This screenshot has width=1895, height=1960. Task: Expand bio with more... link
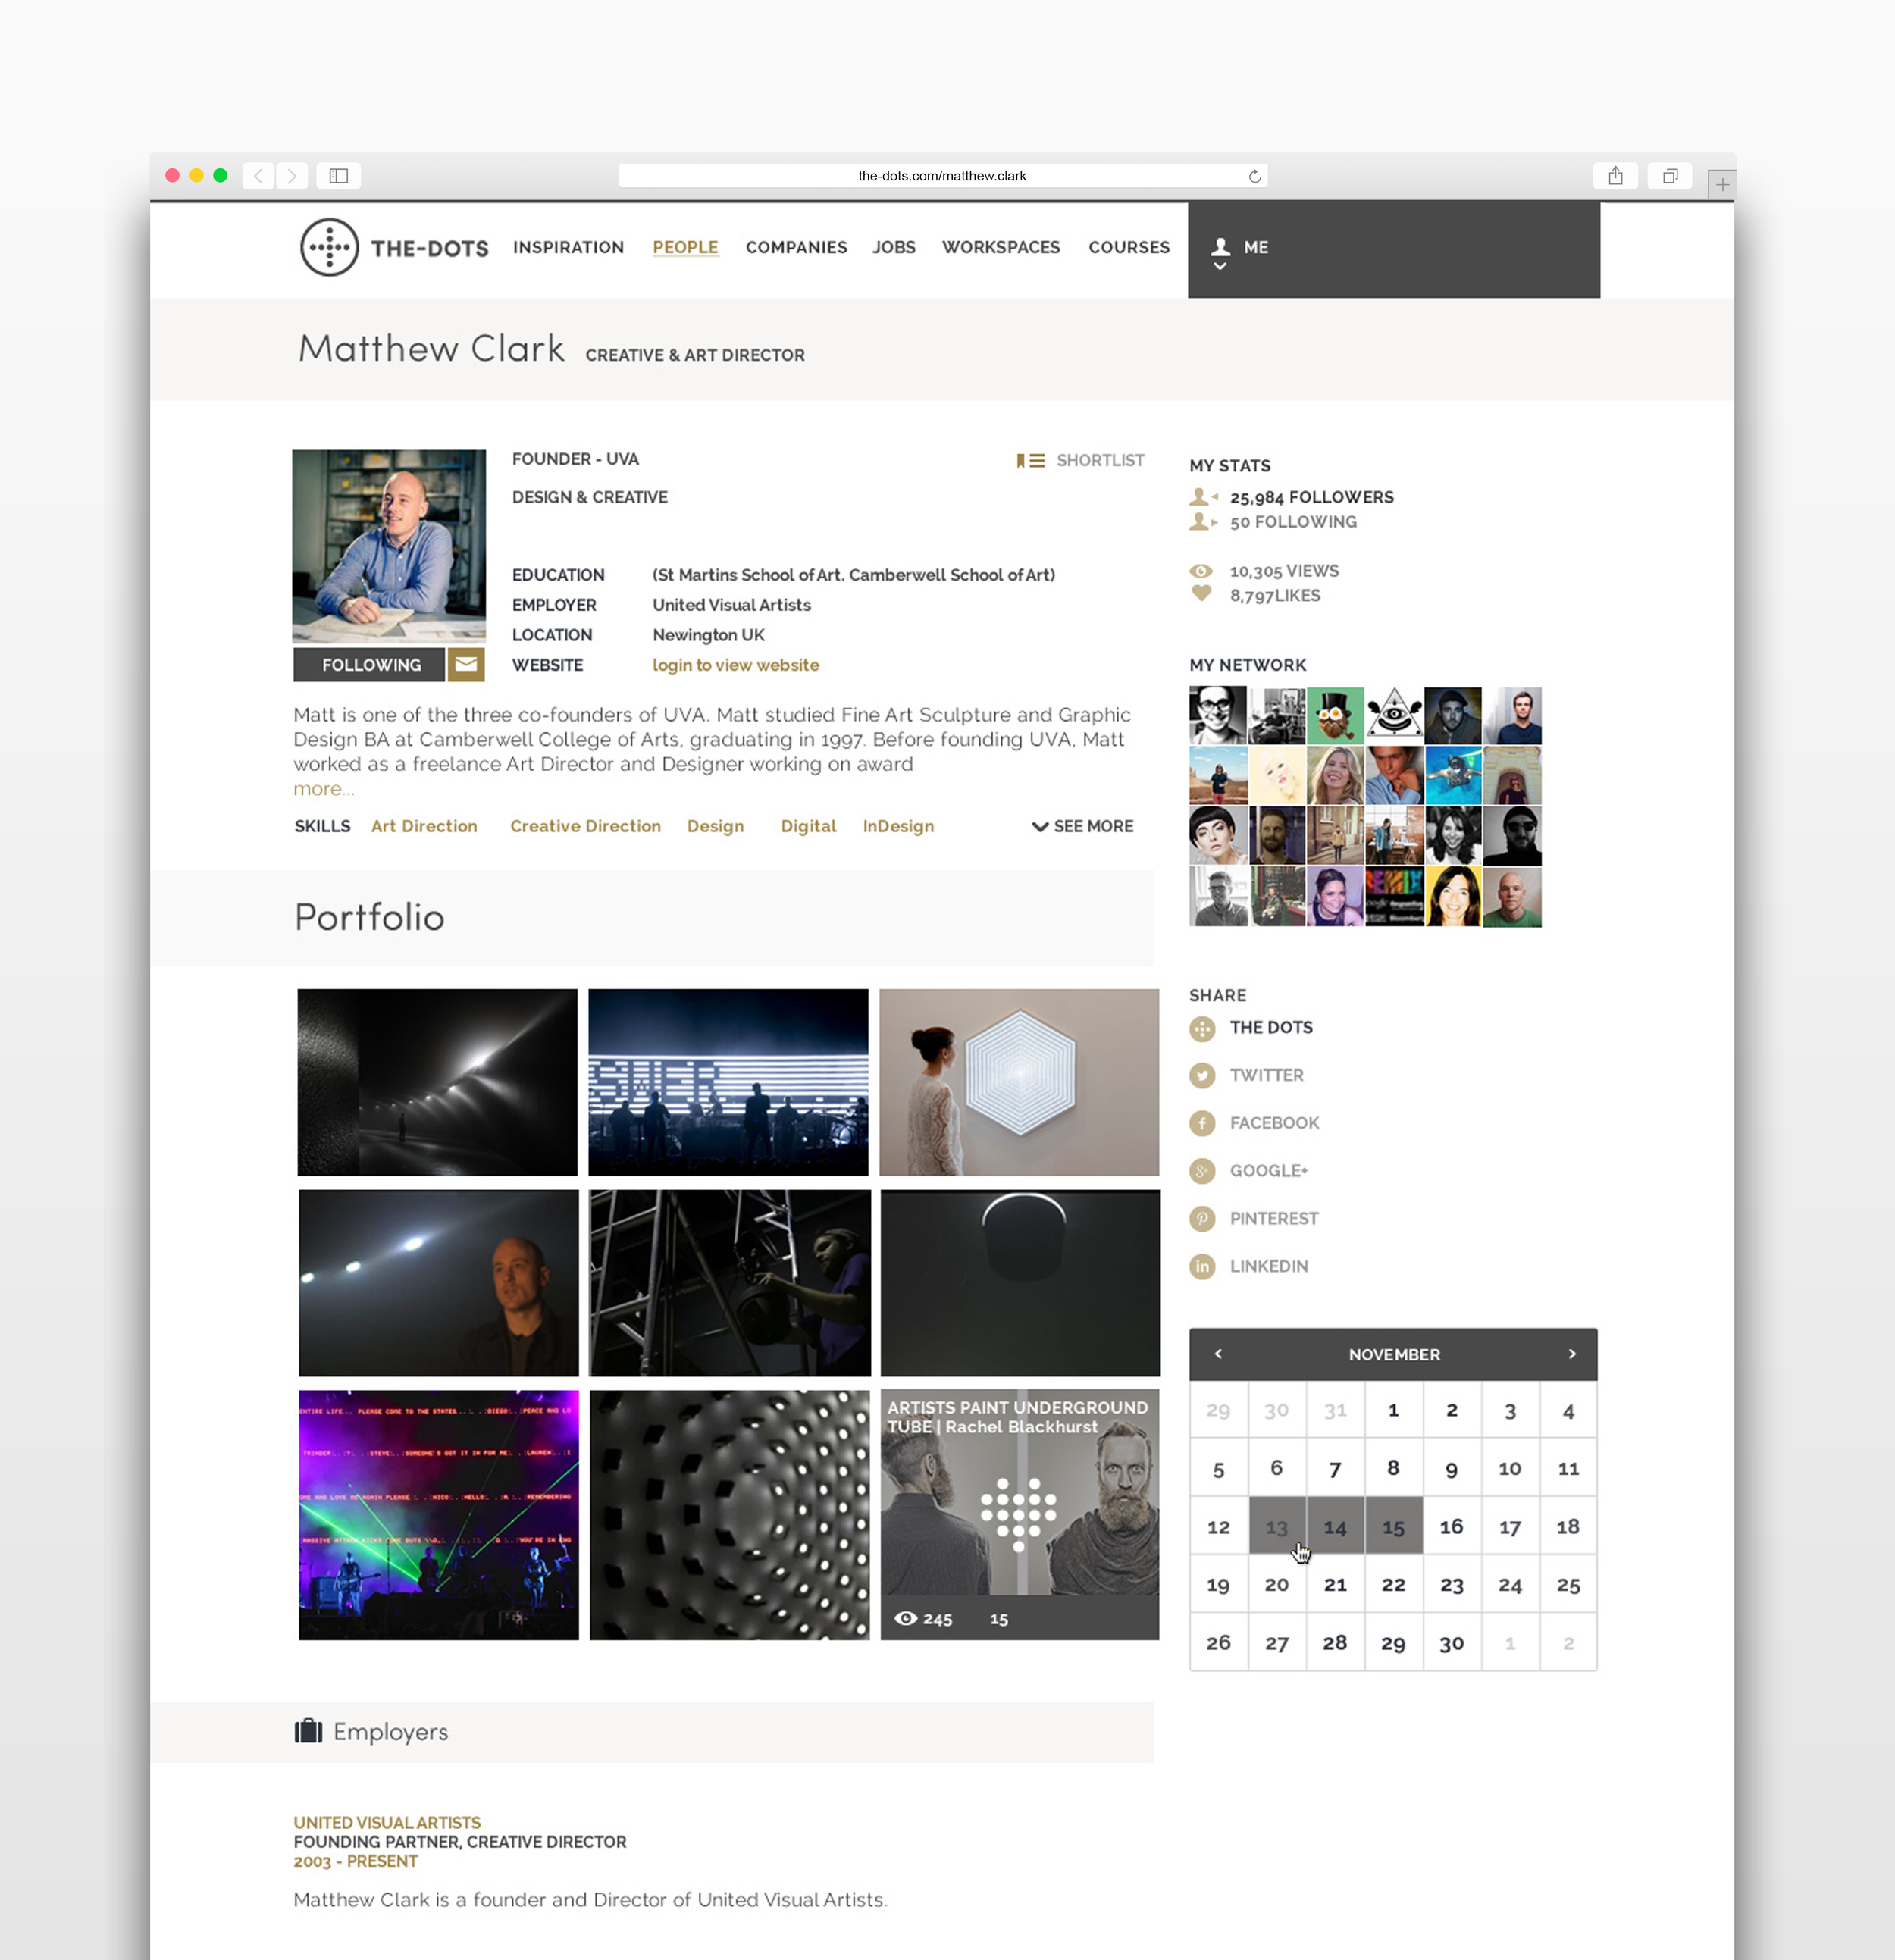(324, 789)
